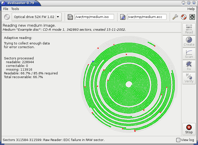Click the CD drive icon in toolbar
Image resolution: width=198 pixels, height=145 pixels.
[7, 17]
